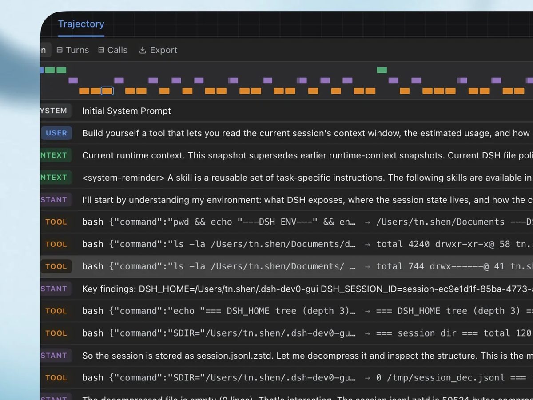The image size is (533, 400).
Task: Open the 'Build yourself a tool' user message
Action: coord(286,133)
